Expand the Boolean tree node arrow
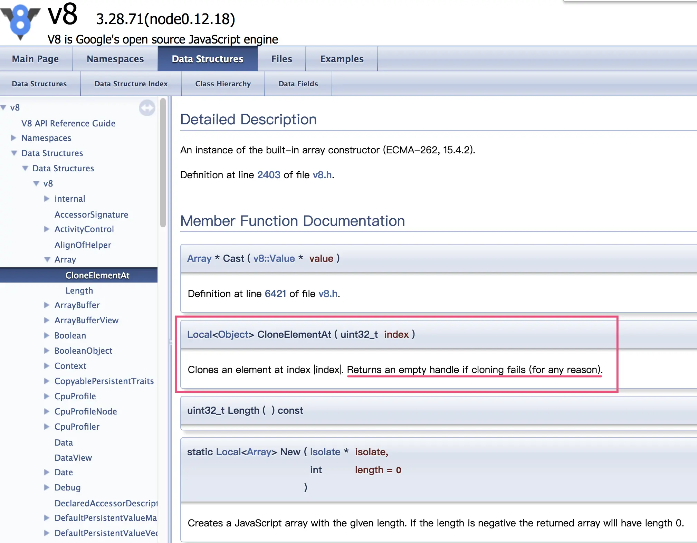The height and width of the screenshot is (543, 697). (x=47, y=335)
